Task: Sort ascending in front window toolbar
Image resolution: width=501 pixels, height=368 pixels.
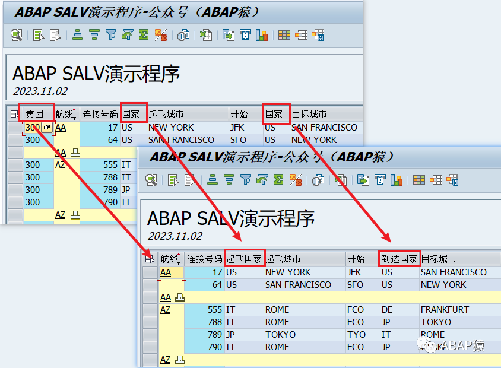Action: click(213, 180)
